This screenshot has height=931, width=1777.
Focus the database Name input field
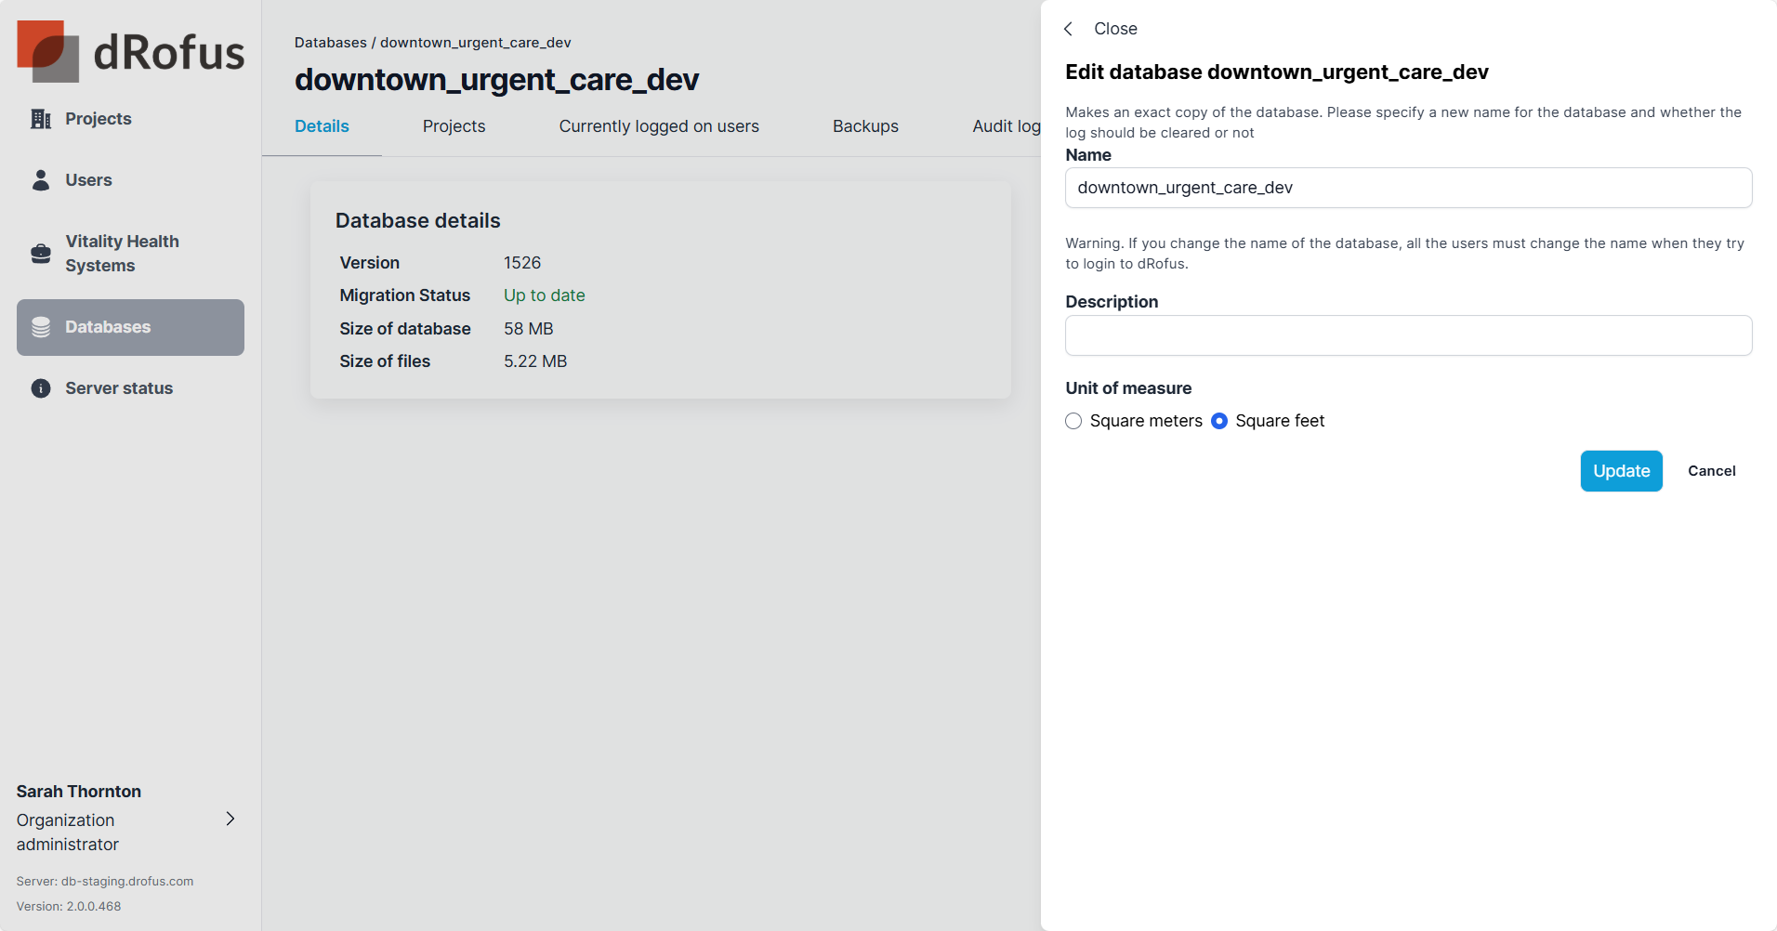[x=1408, y=188]
